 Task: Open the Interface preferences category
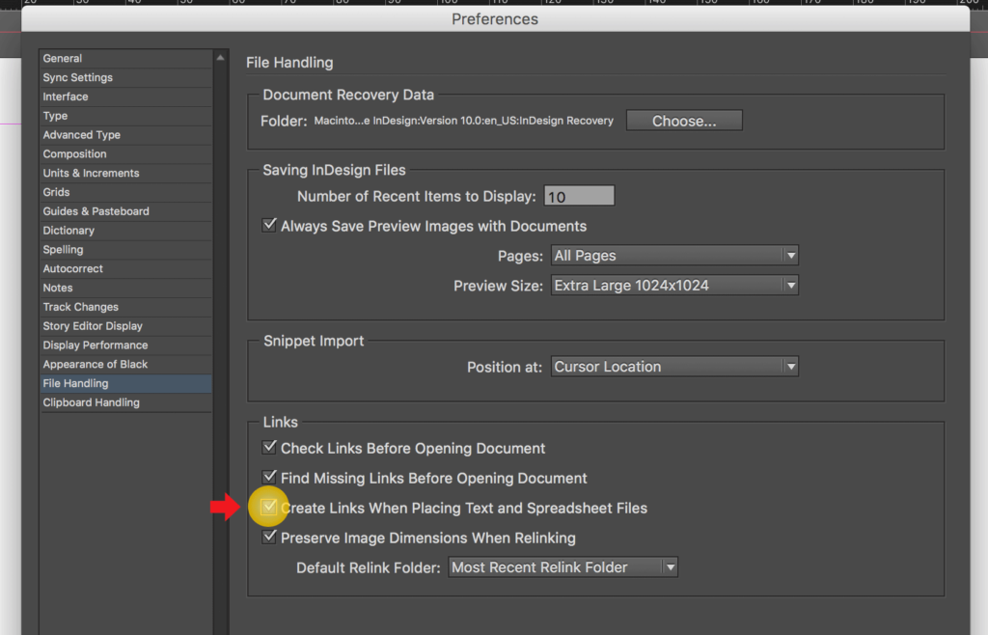pos(66,97)
